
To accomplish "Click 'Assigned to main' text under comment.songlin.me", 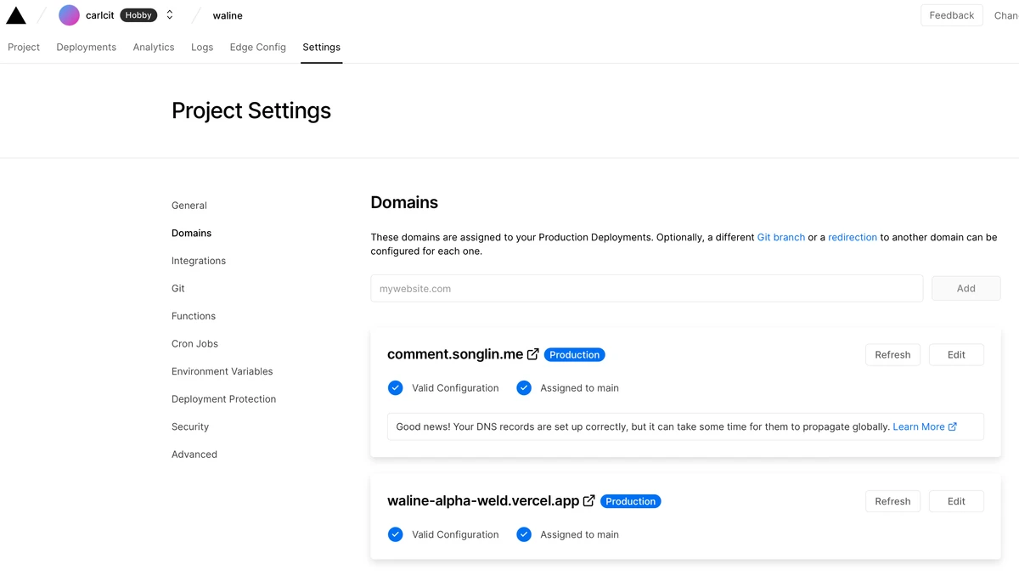I will click(580, 388).
